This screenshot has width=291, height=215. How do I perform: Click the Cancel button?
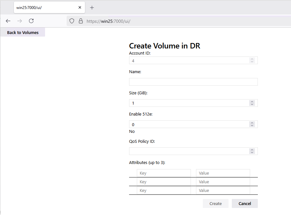click(245, 203)
